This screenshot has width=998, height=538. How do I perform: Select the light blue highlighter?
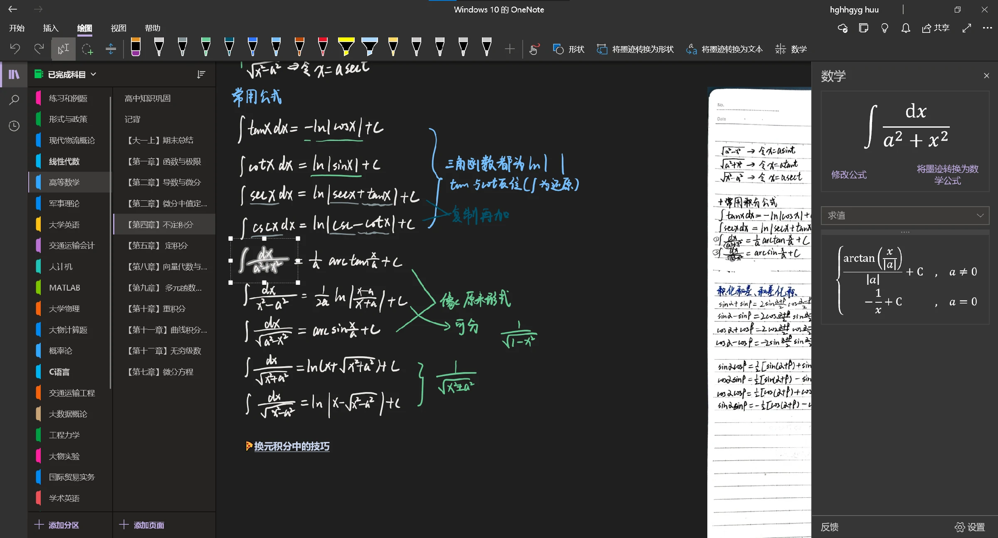[x=369, y=47]
